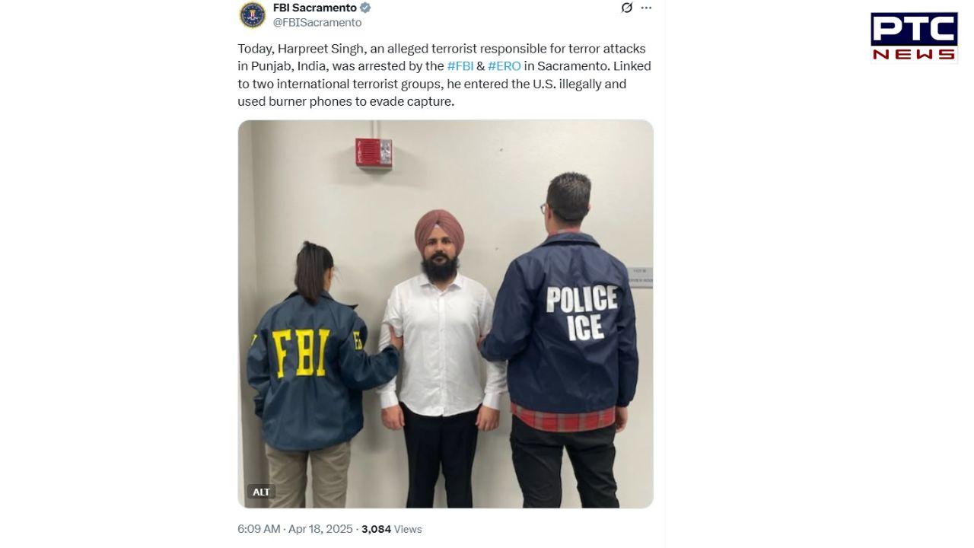
Task: Open the Grok explain icon on the post
Action: [626, 8]
